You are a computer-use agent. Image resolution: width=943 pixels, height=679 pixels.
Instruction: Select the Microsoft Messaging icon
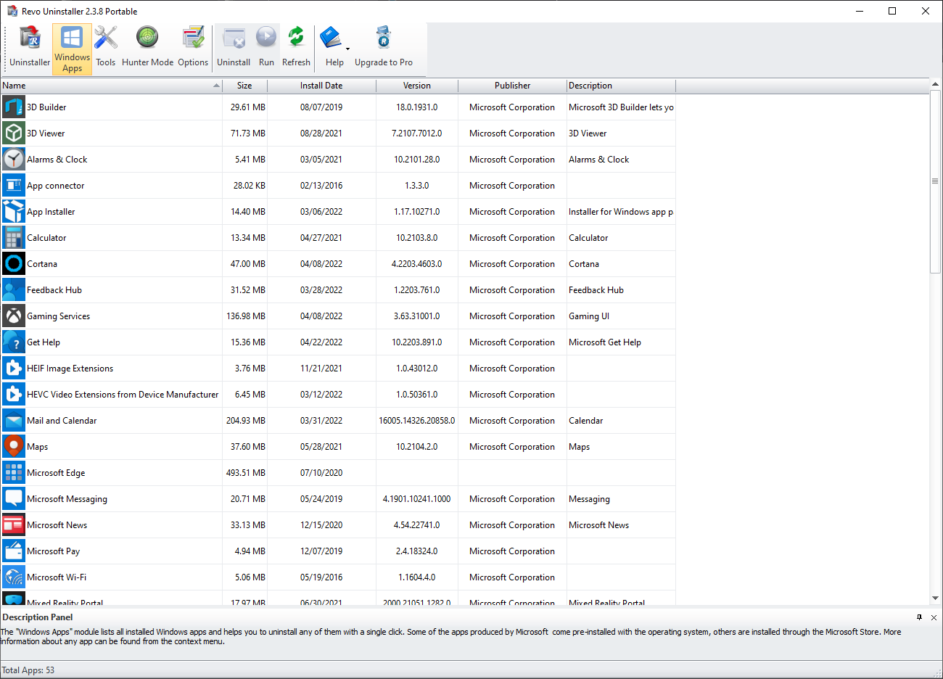click(14, 499)
